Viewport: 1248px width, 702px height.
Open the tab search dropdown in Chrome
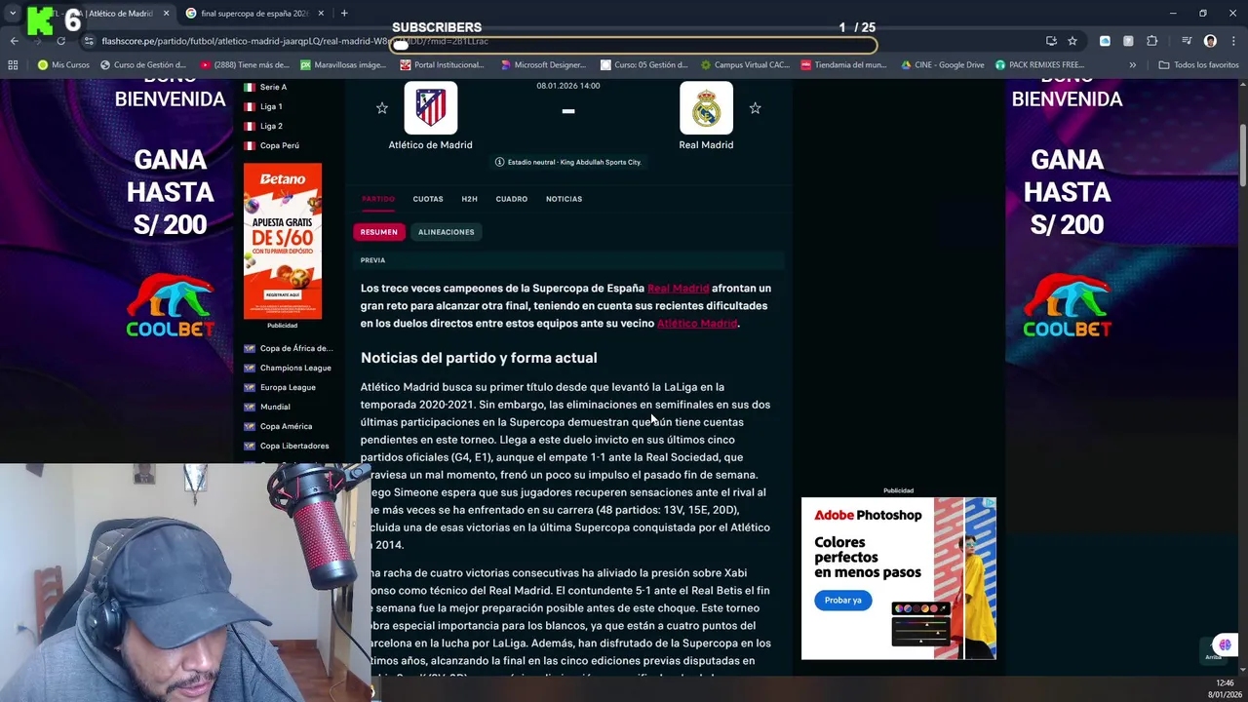coord(13,14)
